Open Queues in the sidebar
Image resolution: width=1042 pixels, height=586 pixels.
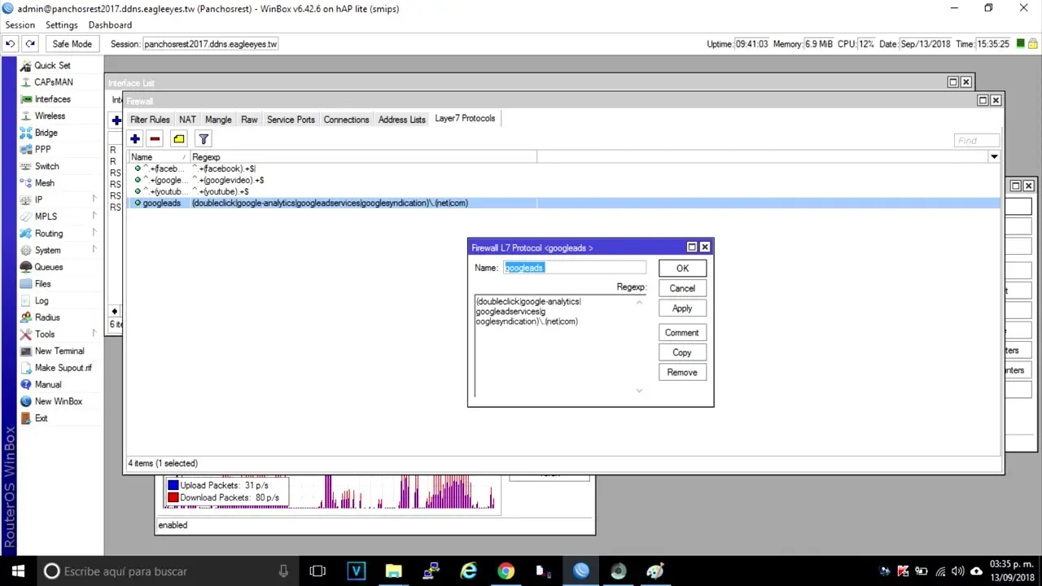point(49,267)
